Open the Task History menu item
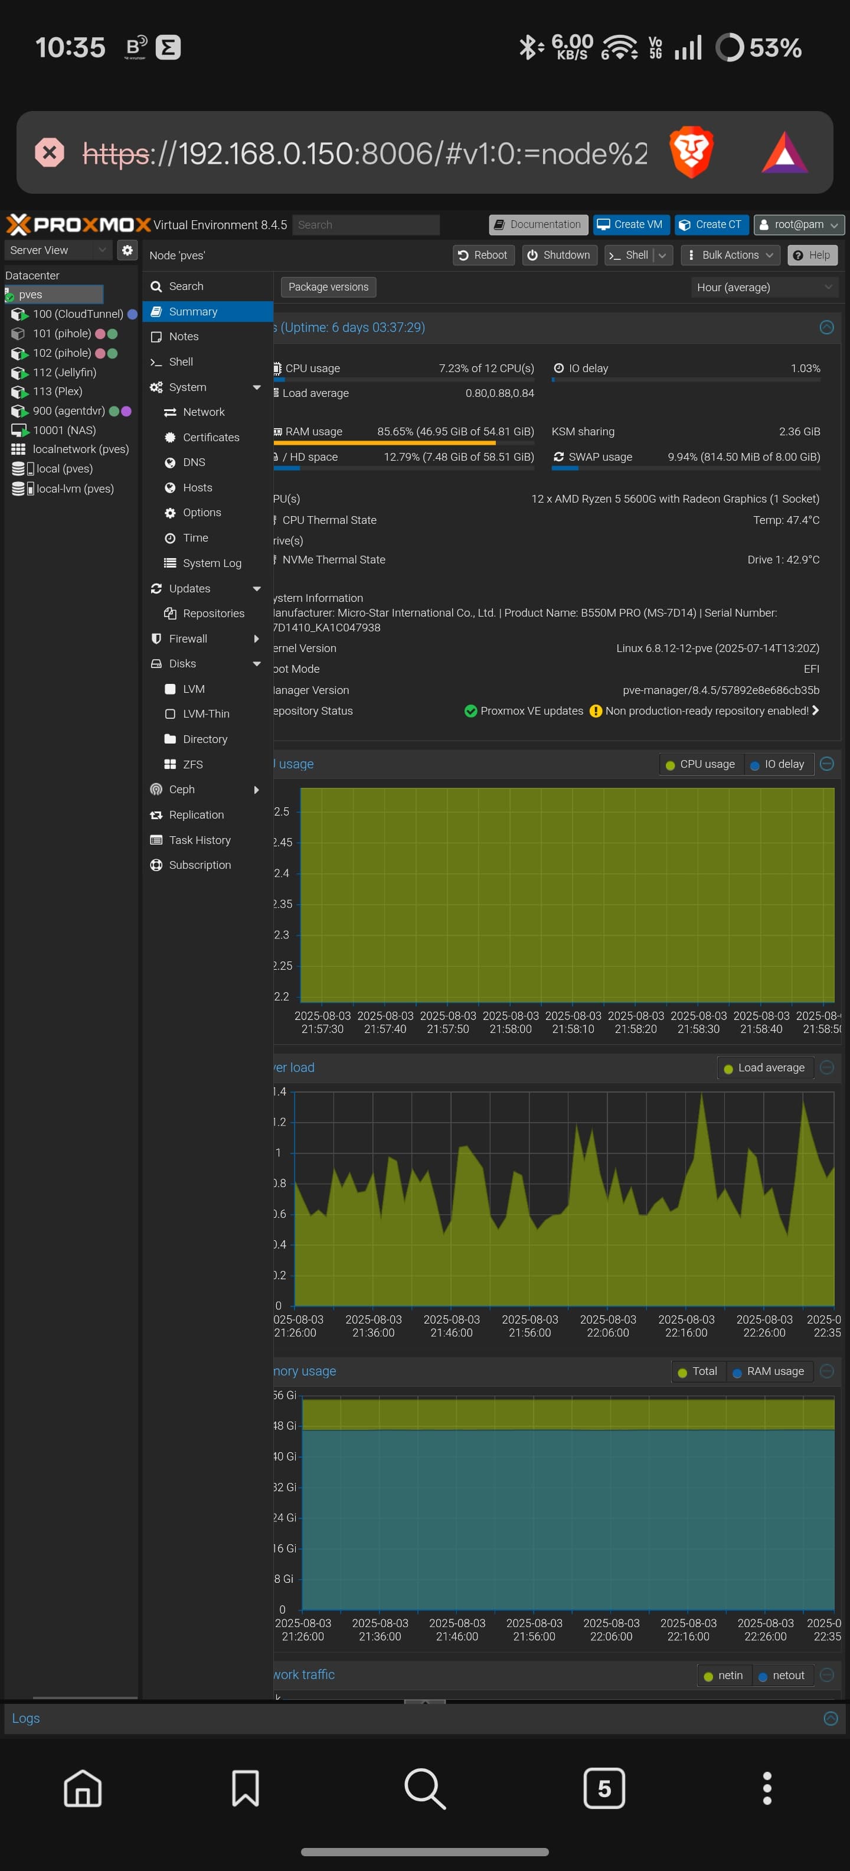Viewport: 850px width, 1871px height. pyautogui.click(x=208, y=840)
